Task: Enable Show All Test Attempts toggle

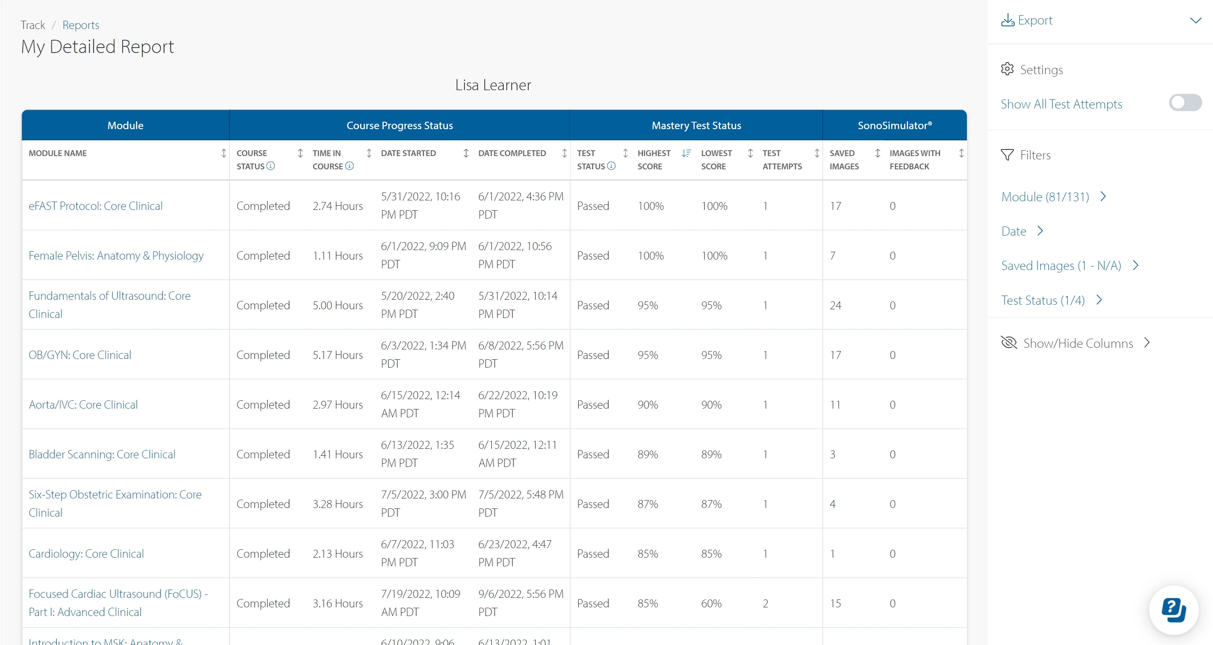Action: [x=1185, y=103]
